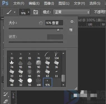Select the 70 starburst brush preset
This screenshot has height=104, width=106.
[38, 56]
